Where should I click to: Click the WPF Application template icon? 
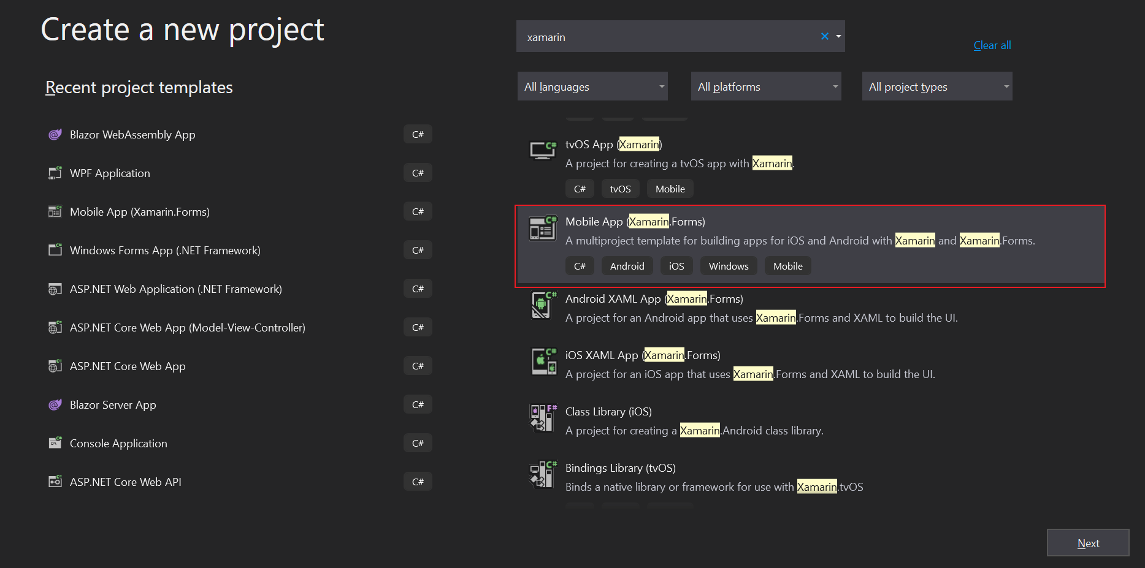tap(55, 173)
